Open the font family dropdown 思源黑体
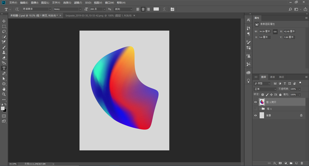The image size is (309, 166). coord(37,9)
